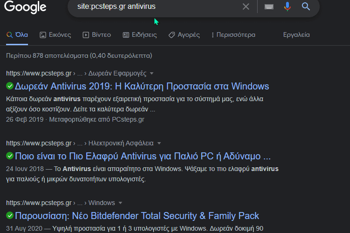This screenshot has width=350, height=233.
Task: Open result Ποιο είναι το Πιο Ελαφρύ Antivirus
Action: coord(143,156)
